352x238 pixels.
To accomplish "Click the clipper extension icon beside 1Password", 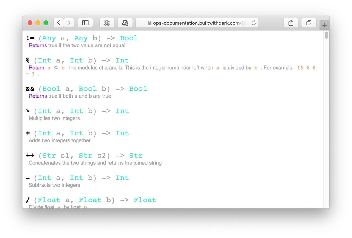I will click(x=125, y=23).
